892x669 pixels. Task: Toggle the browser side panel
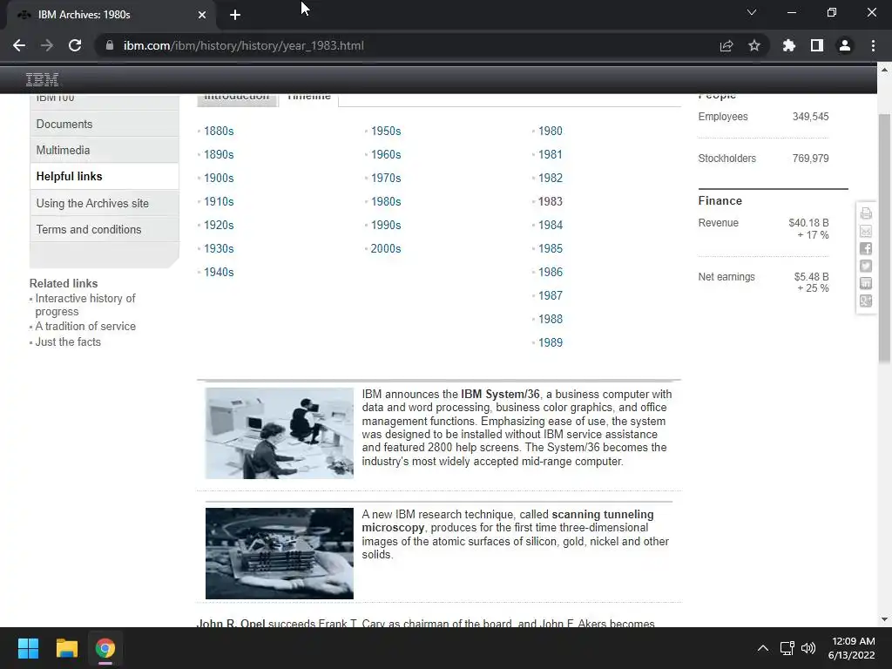pyautogui.click(x=817, y=45)
